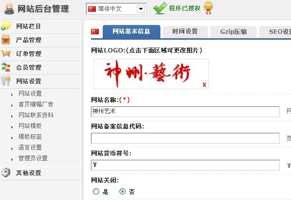Click the green authorization checkmark icon

click(160, 8)
